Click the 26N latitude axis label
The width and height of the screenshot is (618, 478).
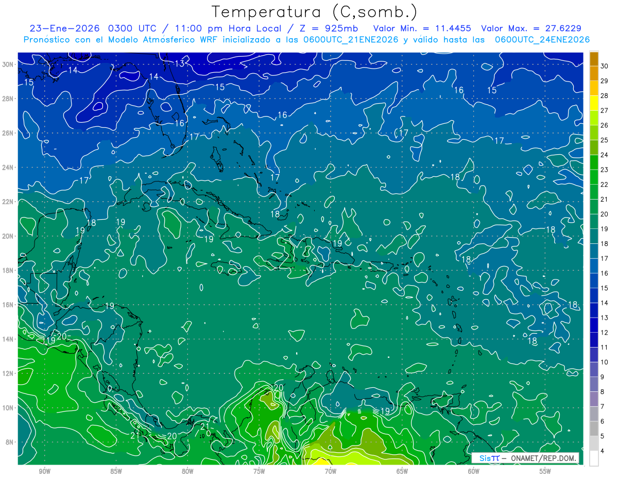pos(8,133)
